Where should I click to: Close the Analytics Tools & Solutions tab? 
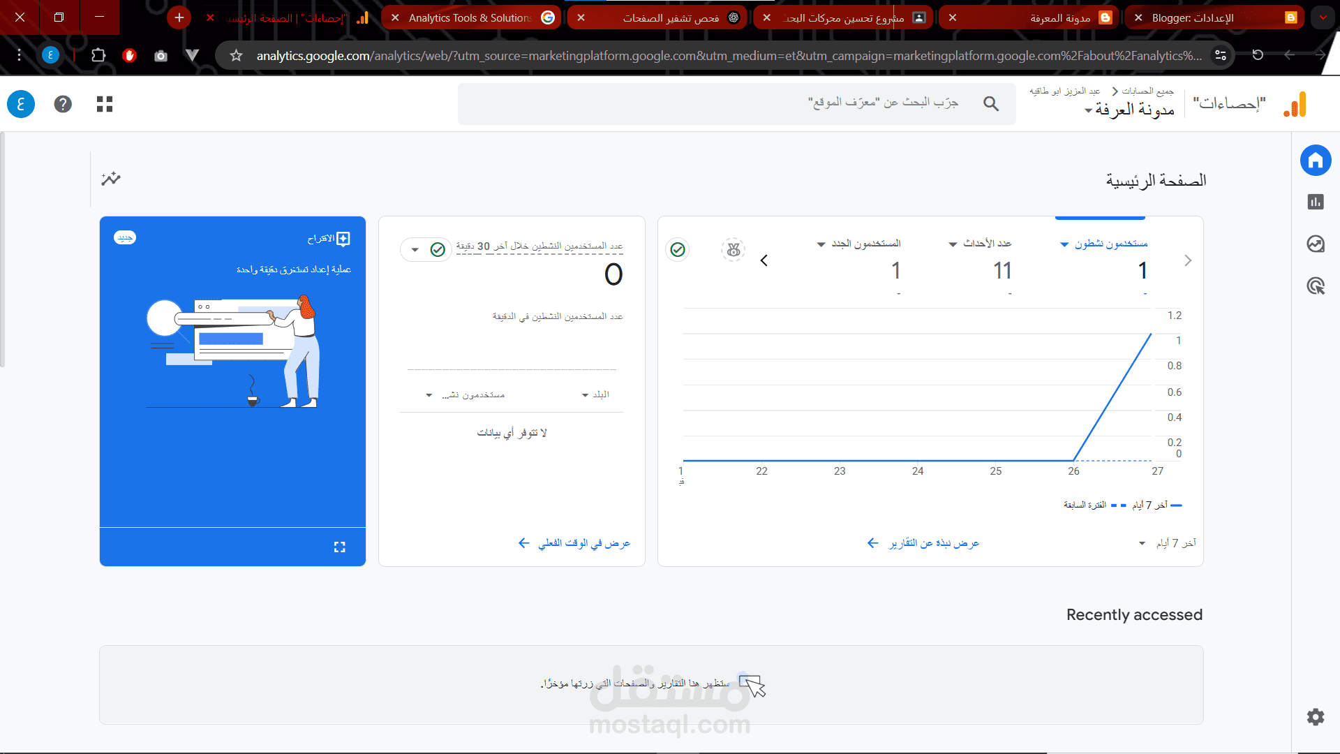(x=395, y=17)
